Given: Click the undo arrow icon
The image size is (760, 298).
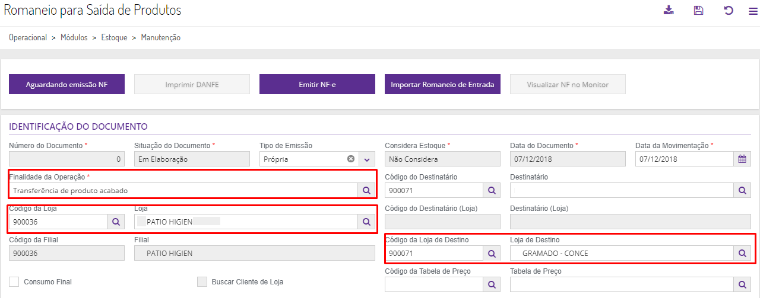Looking at the screenshot, I should pos(729,10).
